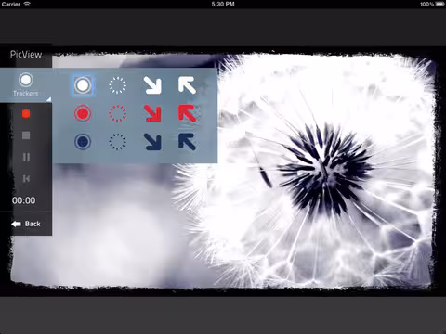
Task: Start recording with the red record button
Action: (x=26, y=114)
